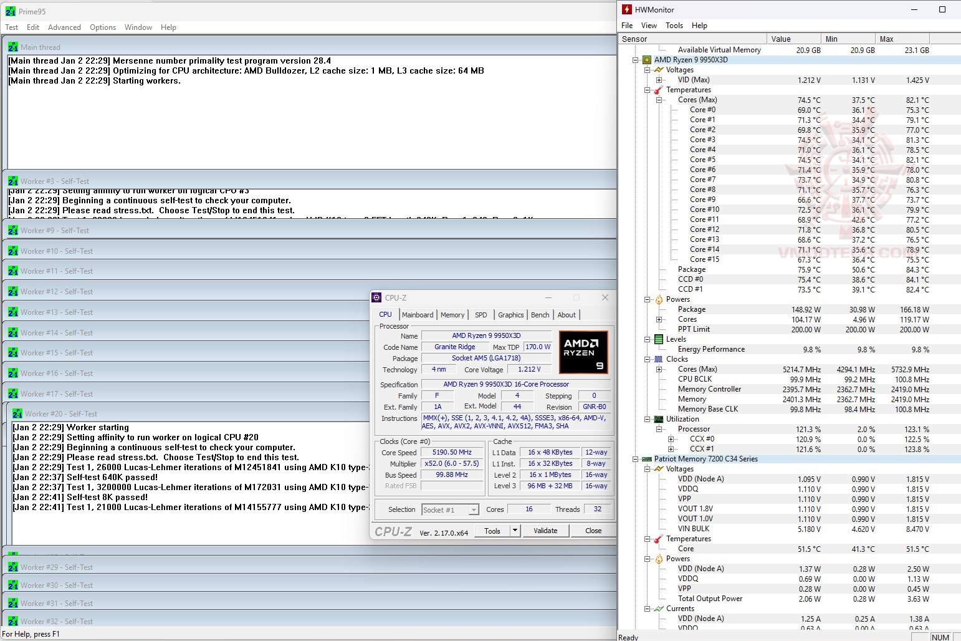Viewport: 961px width, 641px height.
Task: Click the Worker #16 Self-Test window icon
Action: point(13,373)
